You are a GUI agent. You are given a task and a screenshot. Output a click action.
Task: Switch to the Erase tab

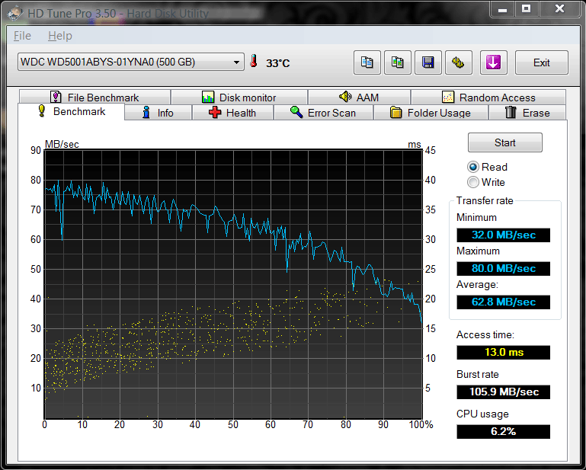[527, 113]
